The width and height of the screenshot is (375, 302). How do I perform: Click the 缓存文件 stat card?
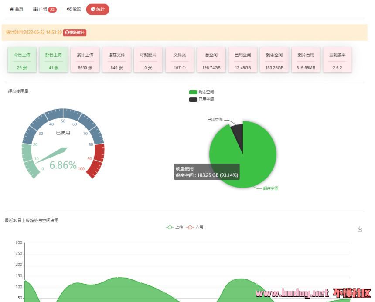pos(117,60)
